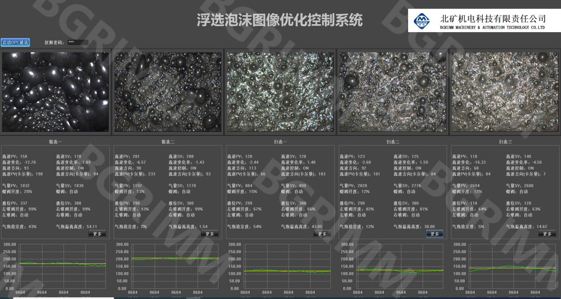Open the 粗选二 froth camera image
The image size is (561, 299).
[x=168, y=92]
